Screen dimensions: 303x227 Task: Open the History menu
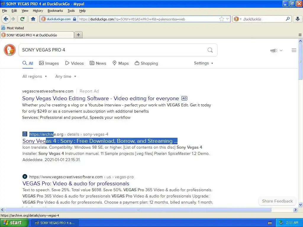click(38, 11)
